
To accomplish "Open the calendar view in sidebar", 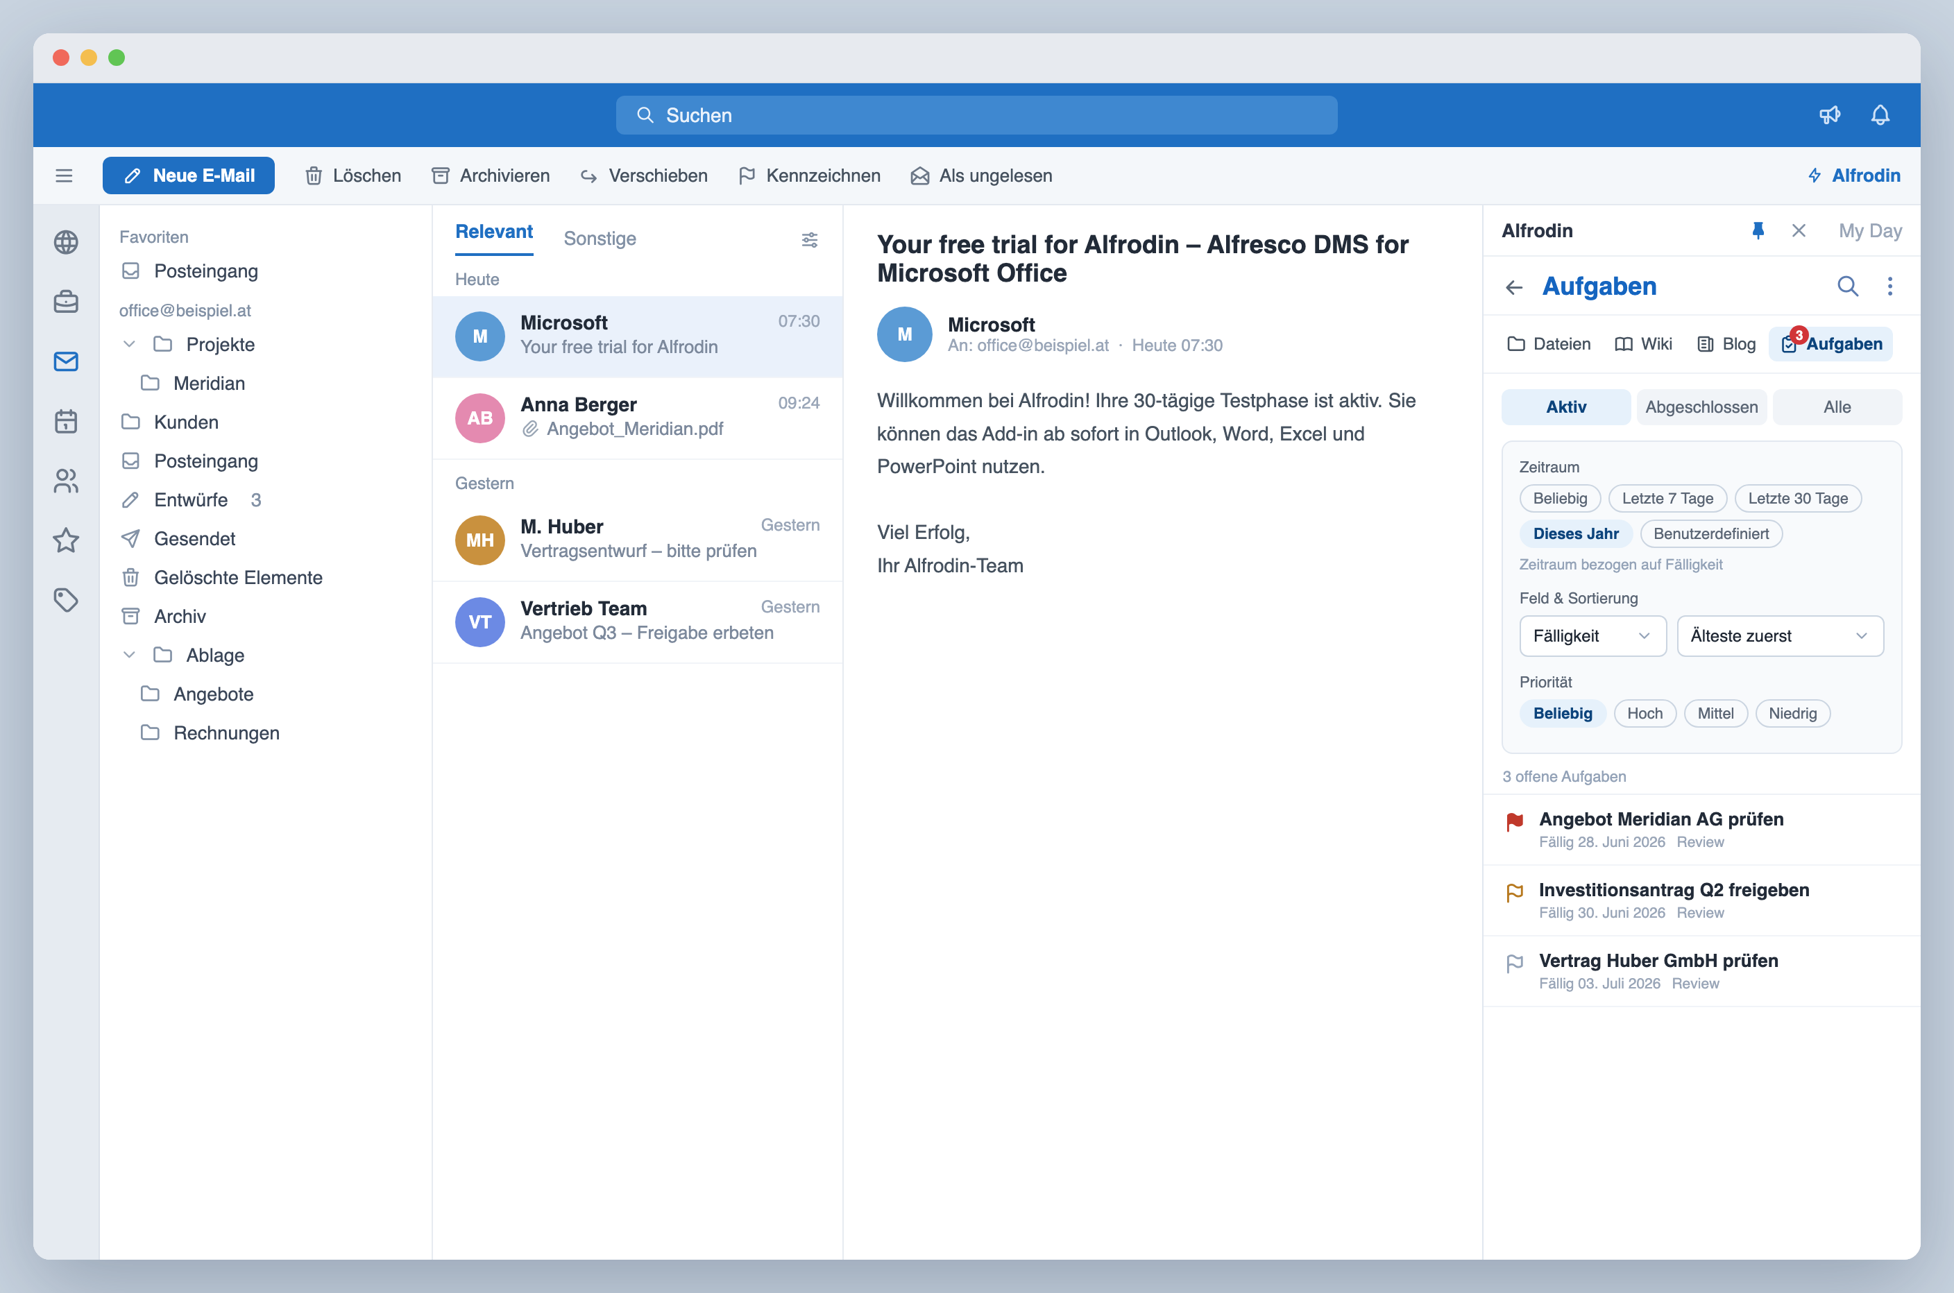I will pyautogui.click(x=66, y=421).
